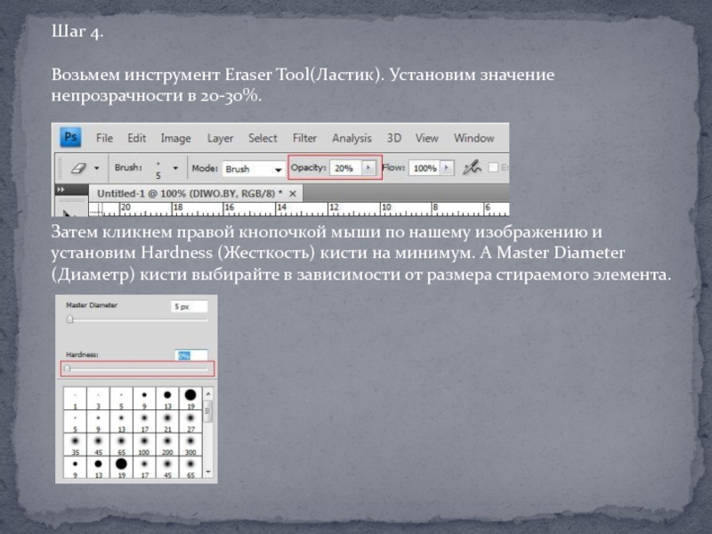The image size is (712, 534).
Task: Expand the collapsed toolbox double-arrow icon
Action: point(61,190)
